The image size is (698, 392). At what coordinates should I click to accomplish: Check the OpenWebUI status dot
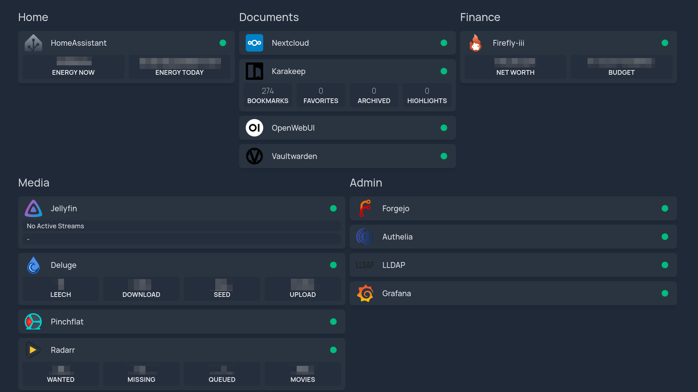[x=444, y=128]
